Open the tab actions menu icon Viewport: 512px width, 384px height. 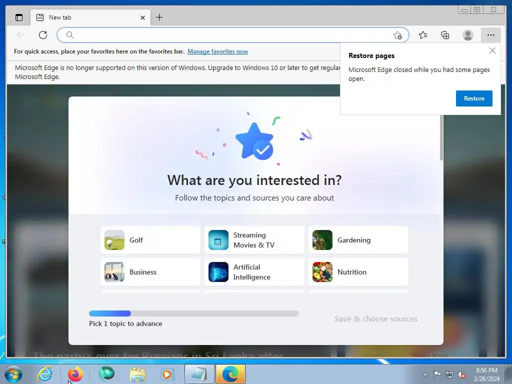[x=19, y=17]
